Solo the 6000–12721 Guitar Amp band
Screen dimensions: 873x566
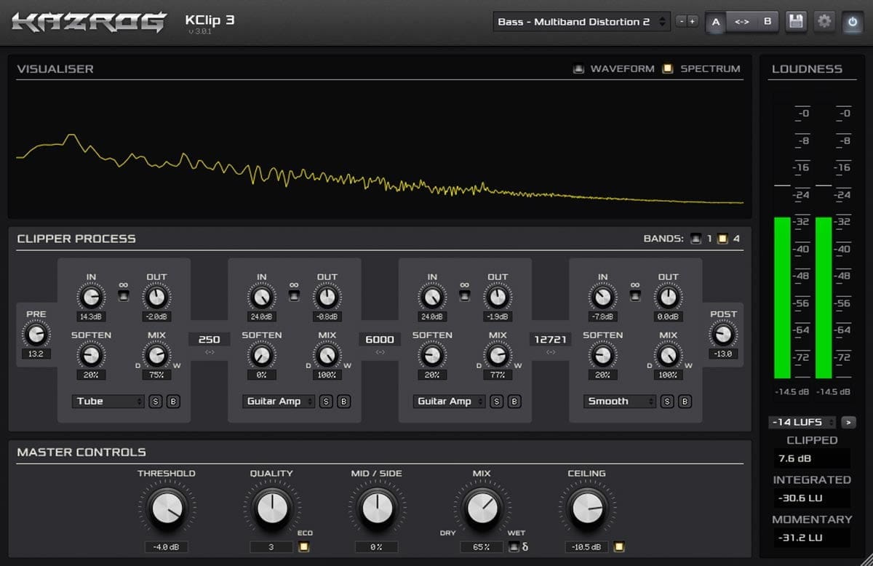pyautogui.click(x=497, y=402)
